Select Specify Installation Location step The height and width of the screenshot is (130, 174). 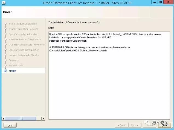[x=24, y=34]
